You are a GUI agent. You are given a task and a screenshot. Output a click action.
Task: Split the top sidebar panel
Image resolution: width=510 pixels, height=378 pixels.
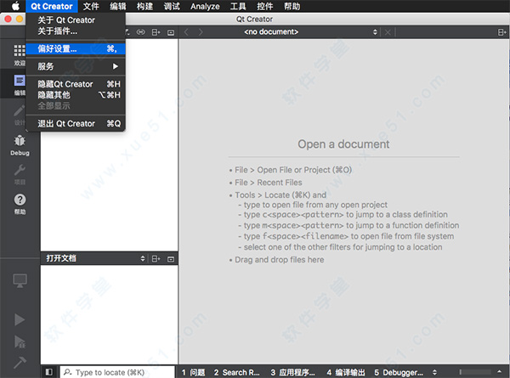click(x=156, y=32)
